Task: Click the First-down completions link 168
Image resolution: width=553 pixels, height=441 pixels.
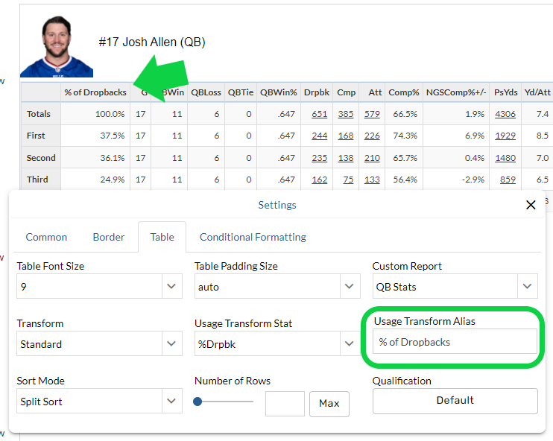Action: [x=346, y=136]
